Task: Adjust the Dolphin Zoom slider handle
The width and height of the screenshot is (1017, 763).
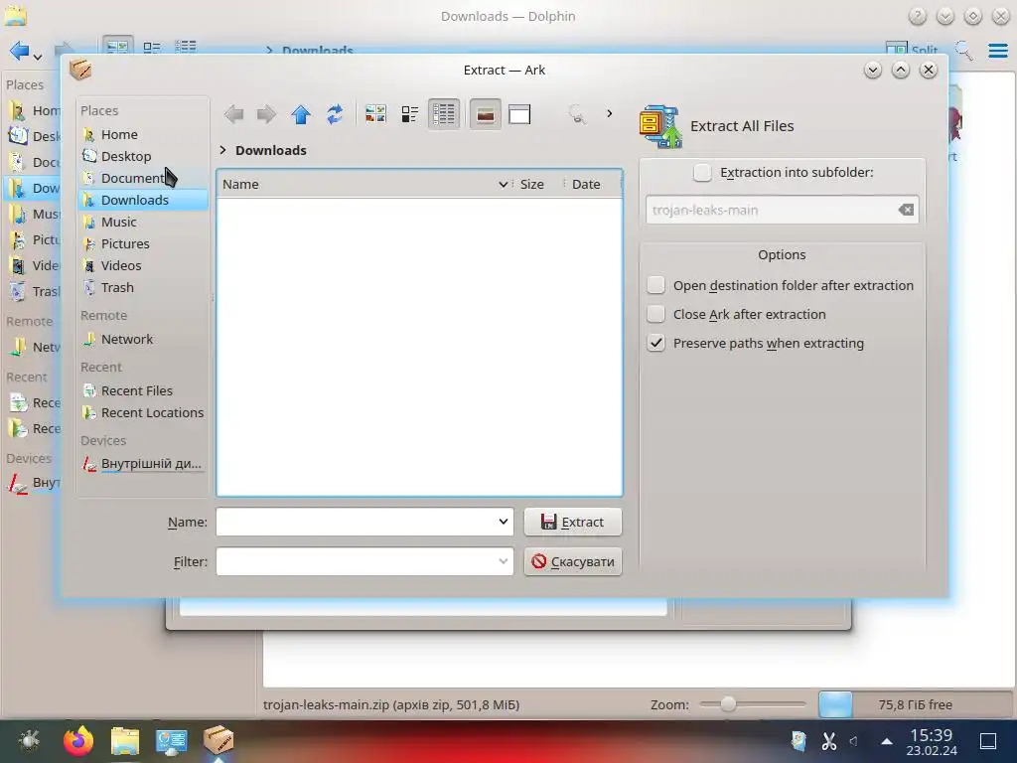Action: point(728,704)
